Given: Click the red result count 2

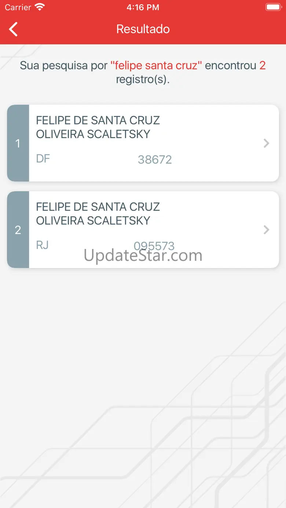Looking at the screenshot, I should 262,66.
